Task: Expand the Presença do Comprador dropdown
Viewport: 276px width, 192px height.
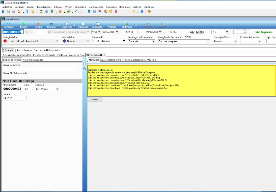Action: point(153,41)
